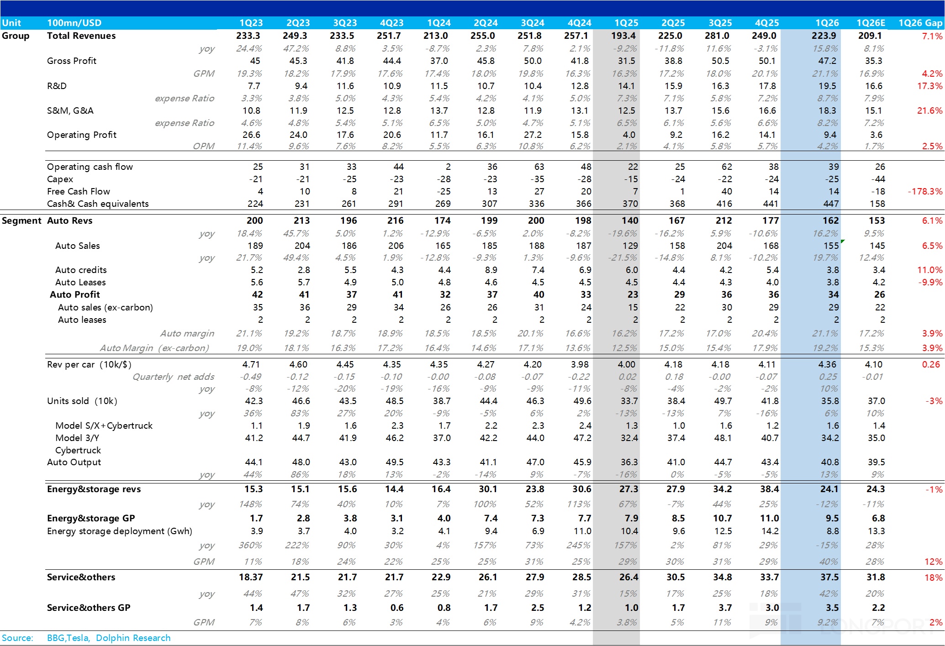
Task: Select the 100mn/USD header cell
Action: coord(74,23)
